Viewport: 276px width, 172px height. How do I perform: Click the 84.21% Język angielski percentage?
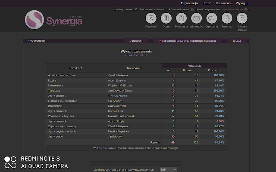coord(220,96)
